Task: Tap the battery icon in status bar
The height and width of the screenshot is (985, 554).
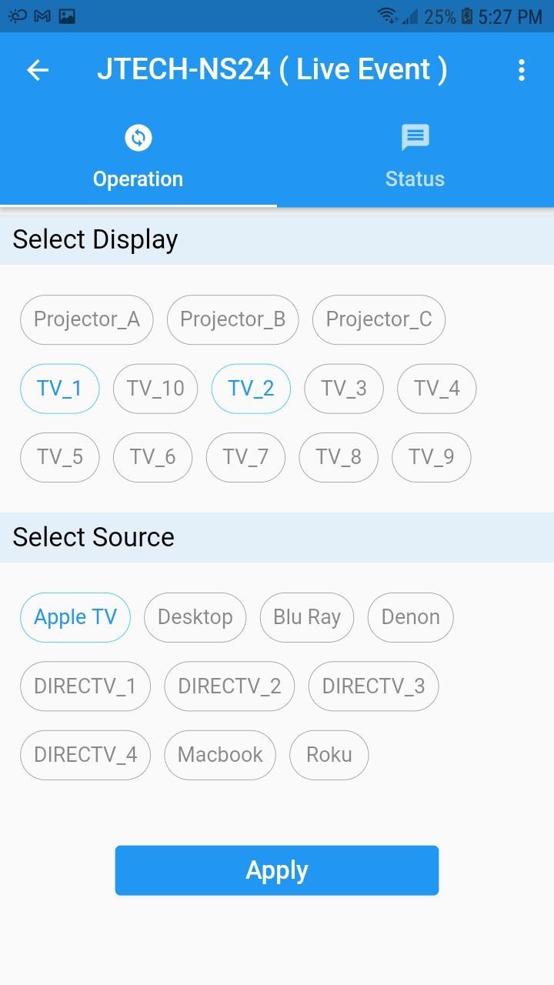Action: [x=466, y=16]
